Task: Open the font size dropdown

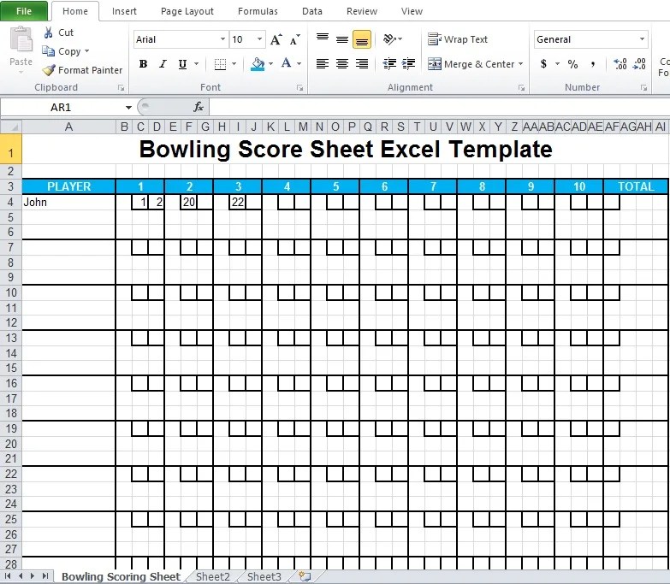Action: 259,39
